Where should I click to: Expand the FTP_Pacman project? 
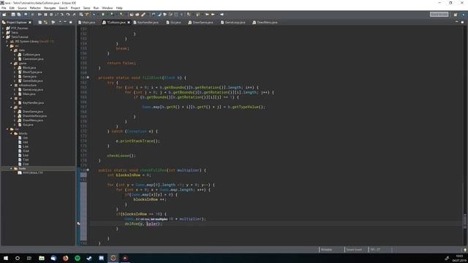pyautogui.click(x=4, y=28)
